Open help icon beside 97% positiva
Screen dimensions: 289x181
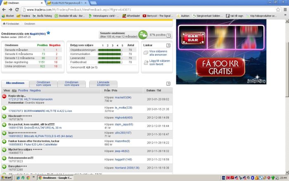coord(168,36)
